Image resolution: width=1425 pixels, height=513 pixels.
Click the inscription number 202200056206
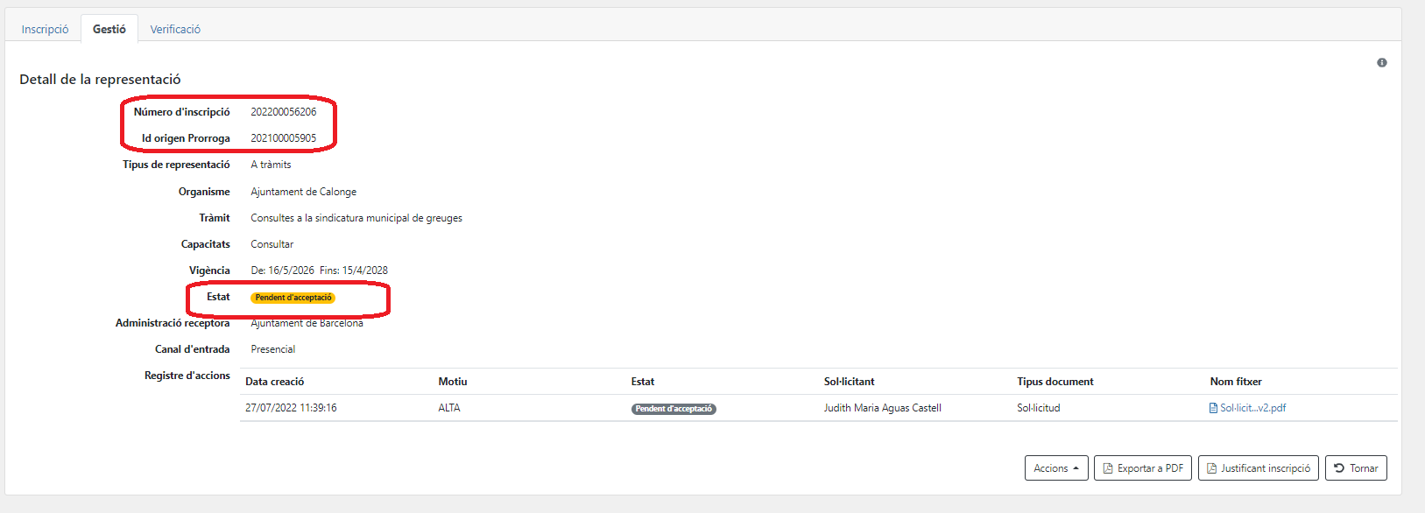(x=284, y=112)
